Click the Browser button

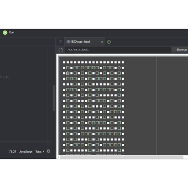pyautogui.click(x=180, y=50)
